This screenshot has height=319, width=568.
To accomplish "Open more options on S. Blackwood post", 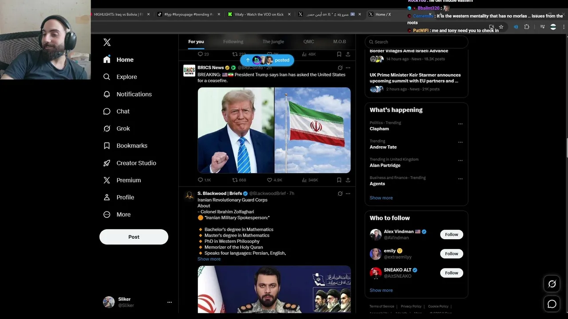I will click(x=348, y=194).
